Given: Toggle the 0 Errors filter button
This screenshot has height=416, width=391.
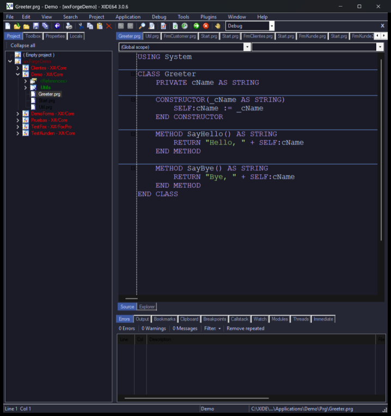Looking at the screenshot, I should tap(127, 328).
